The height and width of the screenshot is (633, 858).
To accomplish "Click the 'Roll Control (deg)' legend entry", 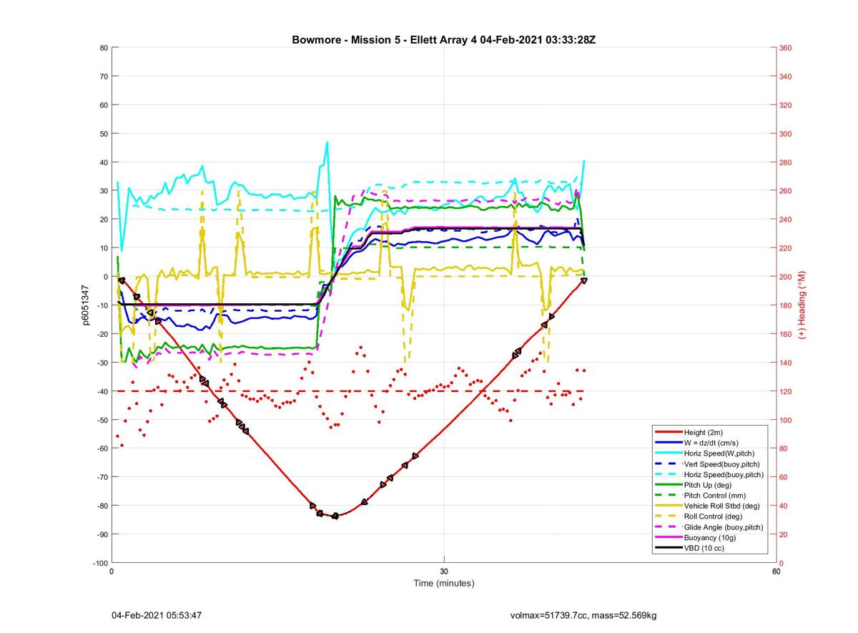I will (x=699, y=516).
